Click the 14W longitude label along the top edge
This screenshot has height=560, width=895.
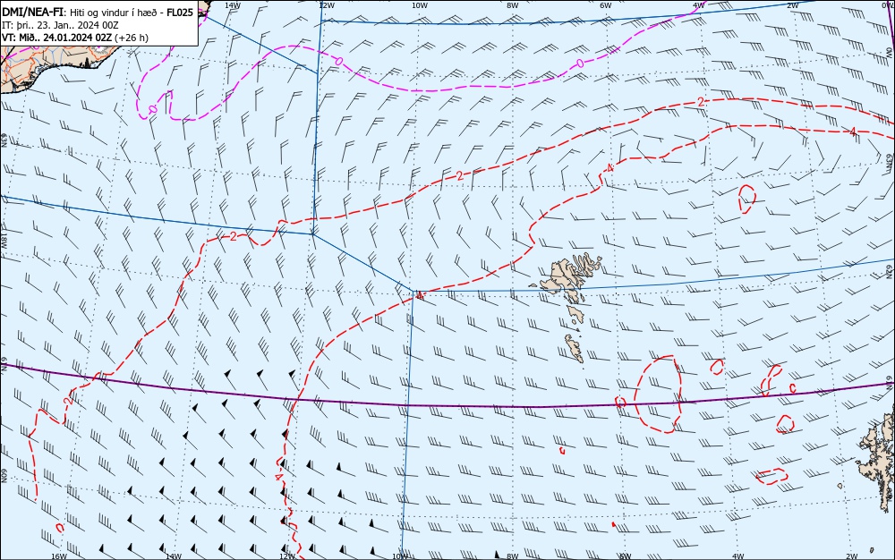(233, 5)
